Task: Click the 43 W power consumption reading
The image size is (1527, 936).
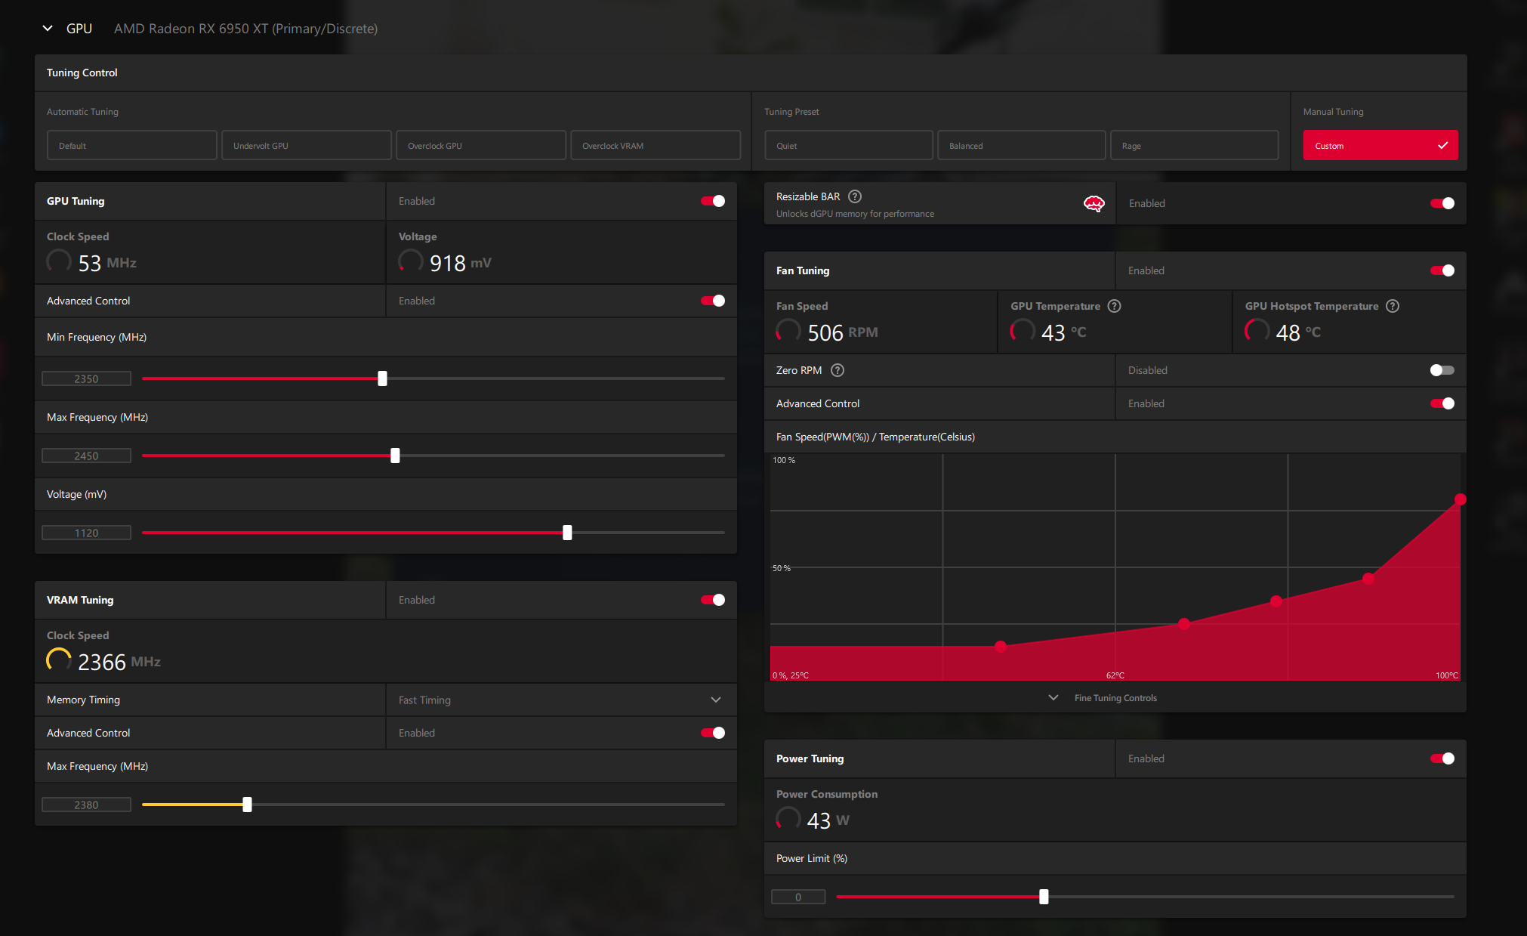Action: coord(828,820)
